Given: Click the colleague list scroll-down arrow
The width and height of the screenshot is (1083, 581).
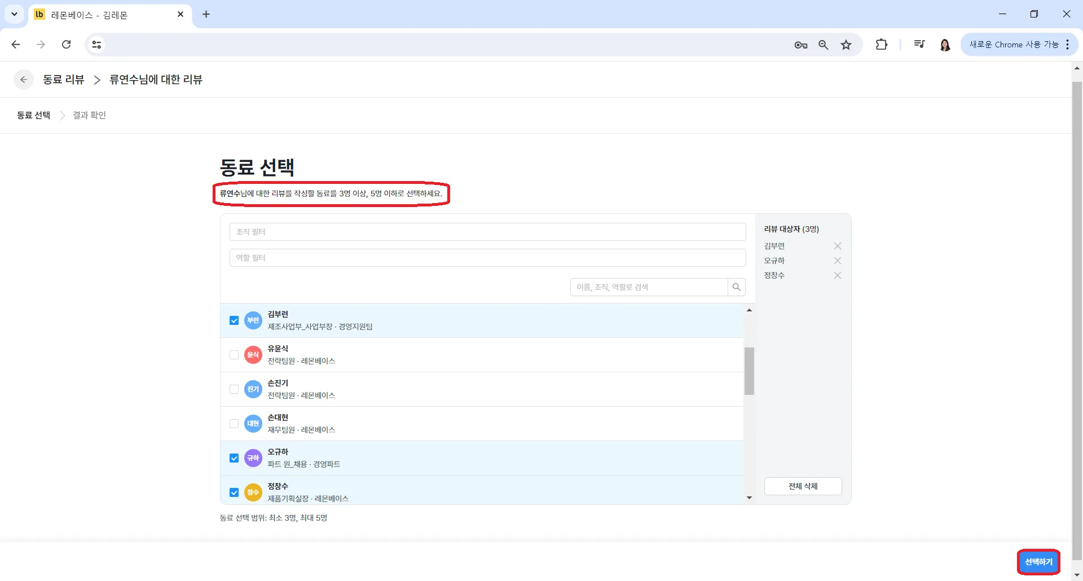Looking at the screenshot, I should tap(749, 498).
